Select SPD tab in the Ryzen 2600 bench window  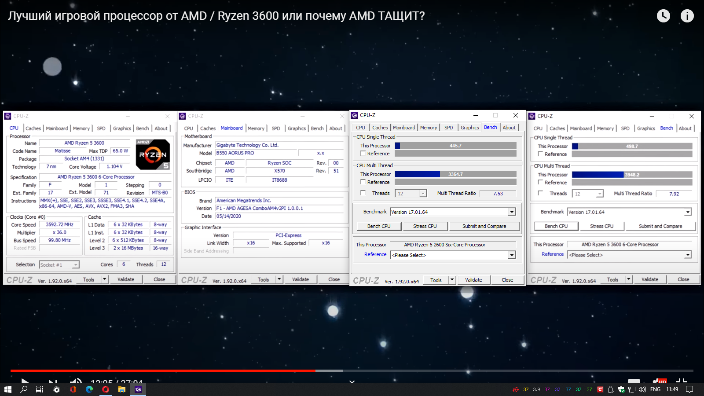(448, 128)
